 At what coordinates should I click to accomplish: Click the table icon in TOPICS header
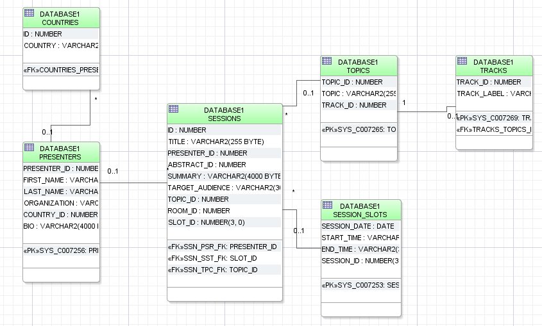click(x=326, y=61)
